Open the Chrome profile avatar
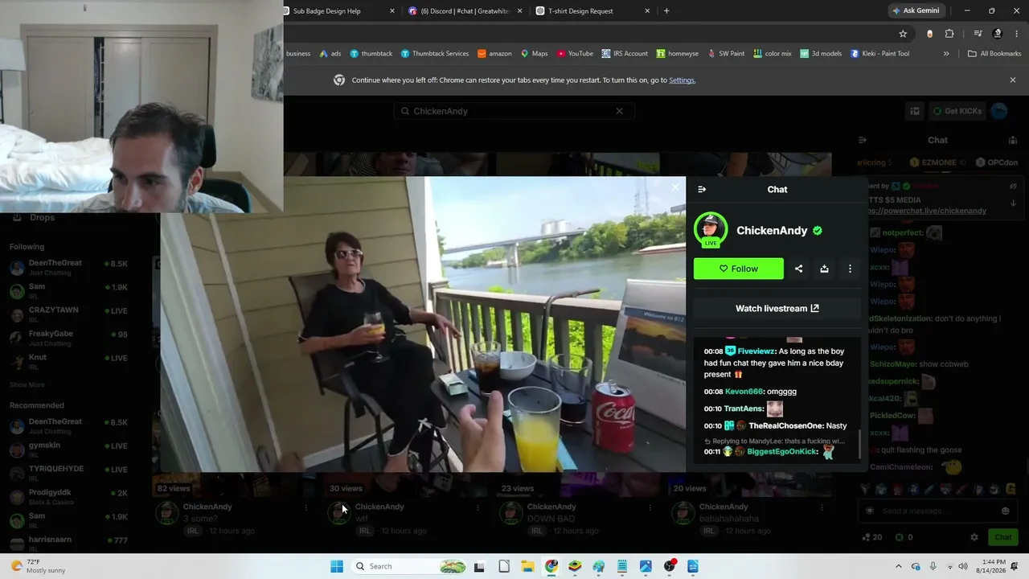1029x579 pixels. (998, 34)
